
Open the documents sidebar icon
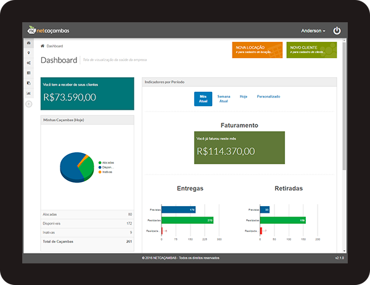28,83
